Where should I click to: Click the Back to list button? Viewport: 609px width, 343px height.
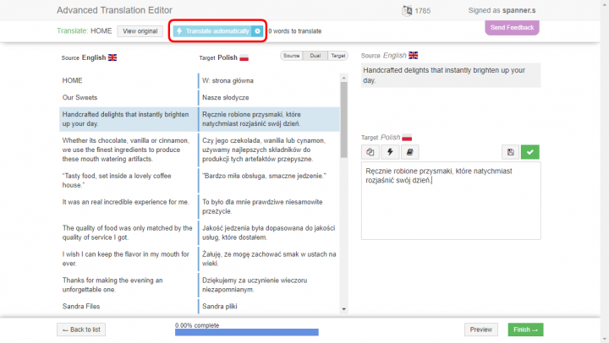[x=81, y=329]
